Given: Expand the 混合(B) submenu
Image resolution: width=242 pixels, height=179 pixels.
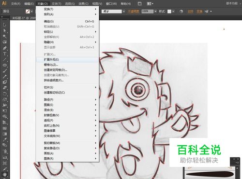Looking at the screenshot, I should click(67, 110).
